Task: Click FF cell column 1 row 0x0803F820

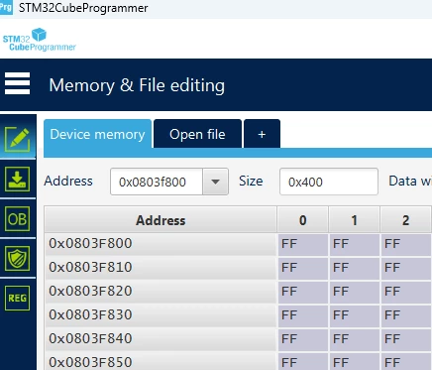Action: [x=355, y=292]
